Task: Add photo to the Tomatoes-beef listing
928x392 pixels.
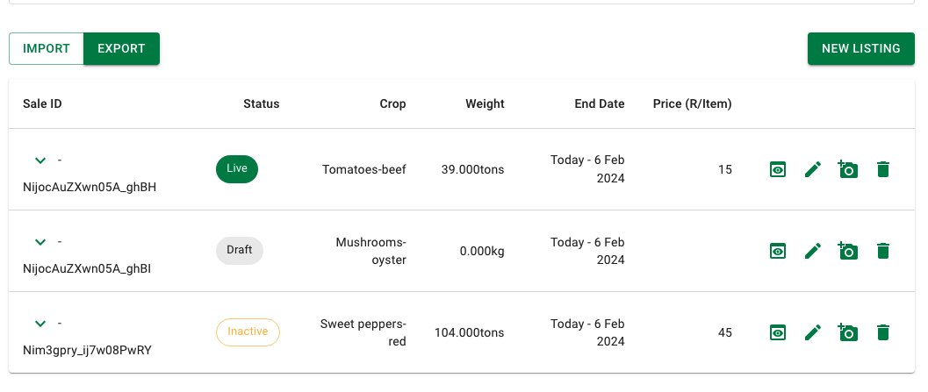Action: click(x=847, y=169)
